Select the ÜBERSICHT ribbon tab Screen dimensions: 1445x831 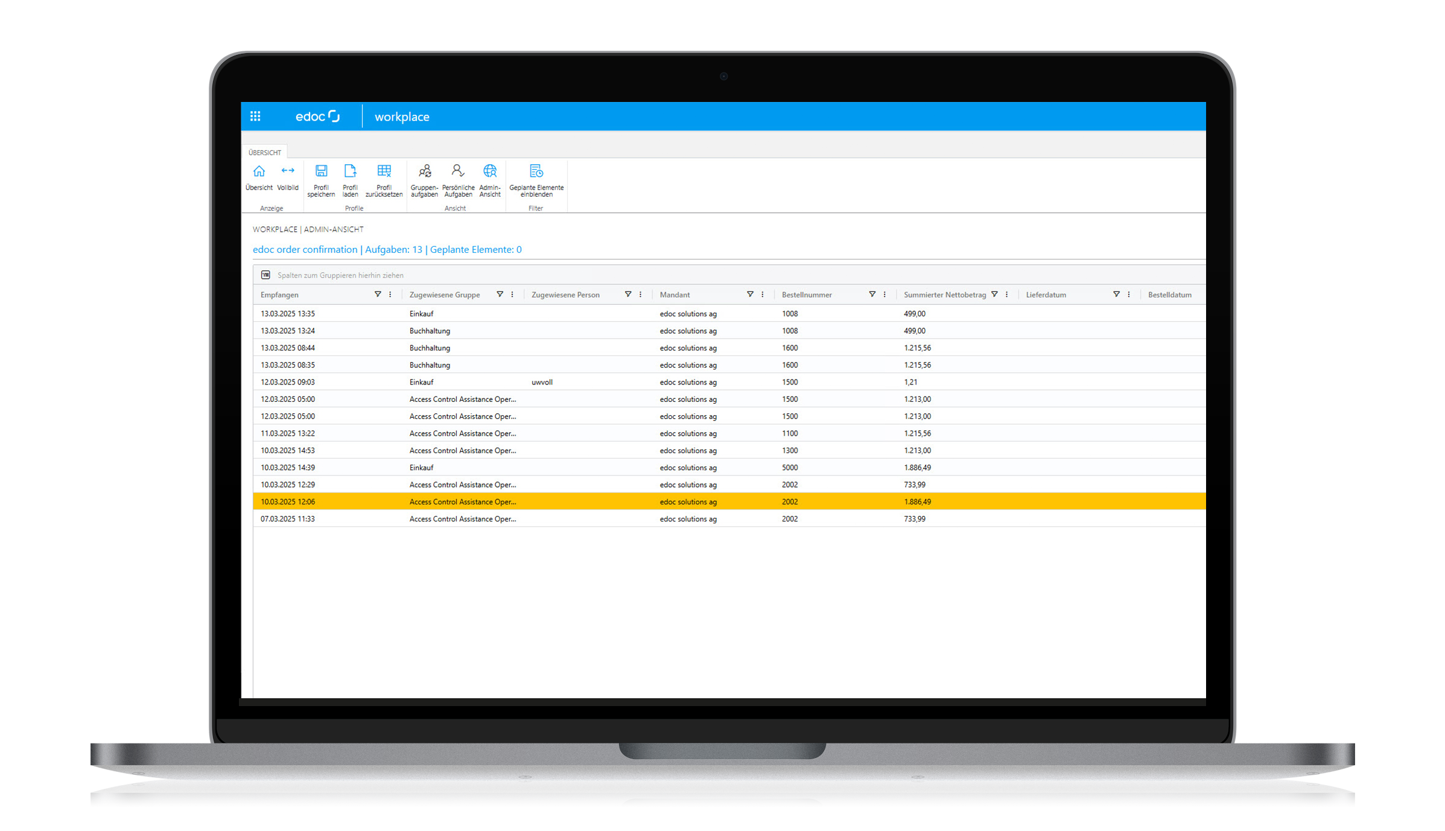click(264, 152)
